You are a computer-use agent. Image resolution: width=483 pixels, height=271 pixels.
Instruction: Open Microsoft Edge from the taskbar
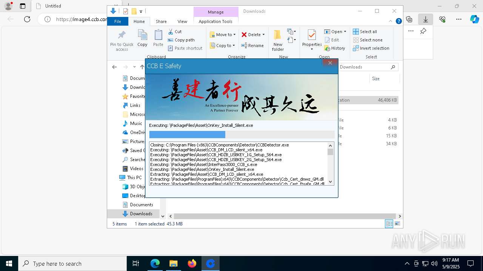click(x=155, y=263)
